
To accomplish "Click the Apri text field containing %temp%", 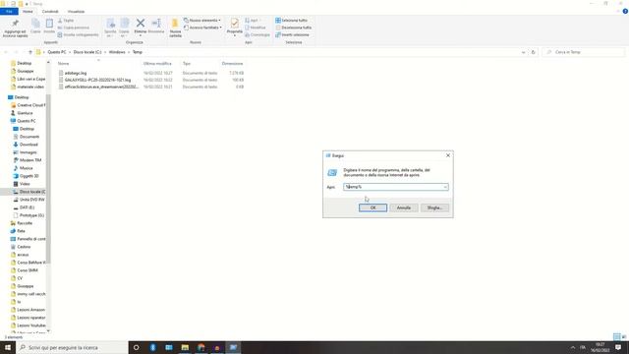I will 393,187.
